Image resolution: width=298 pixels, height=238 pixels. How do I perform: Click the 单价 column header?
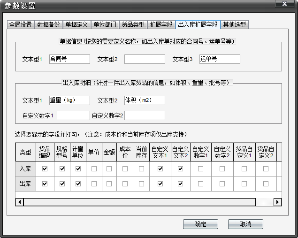94,152
